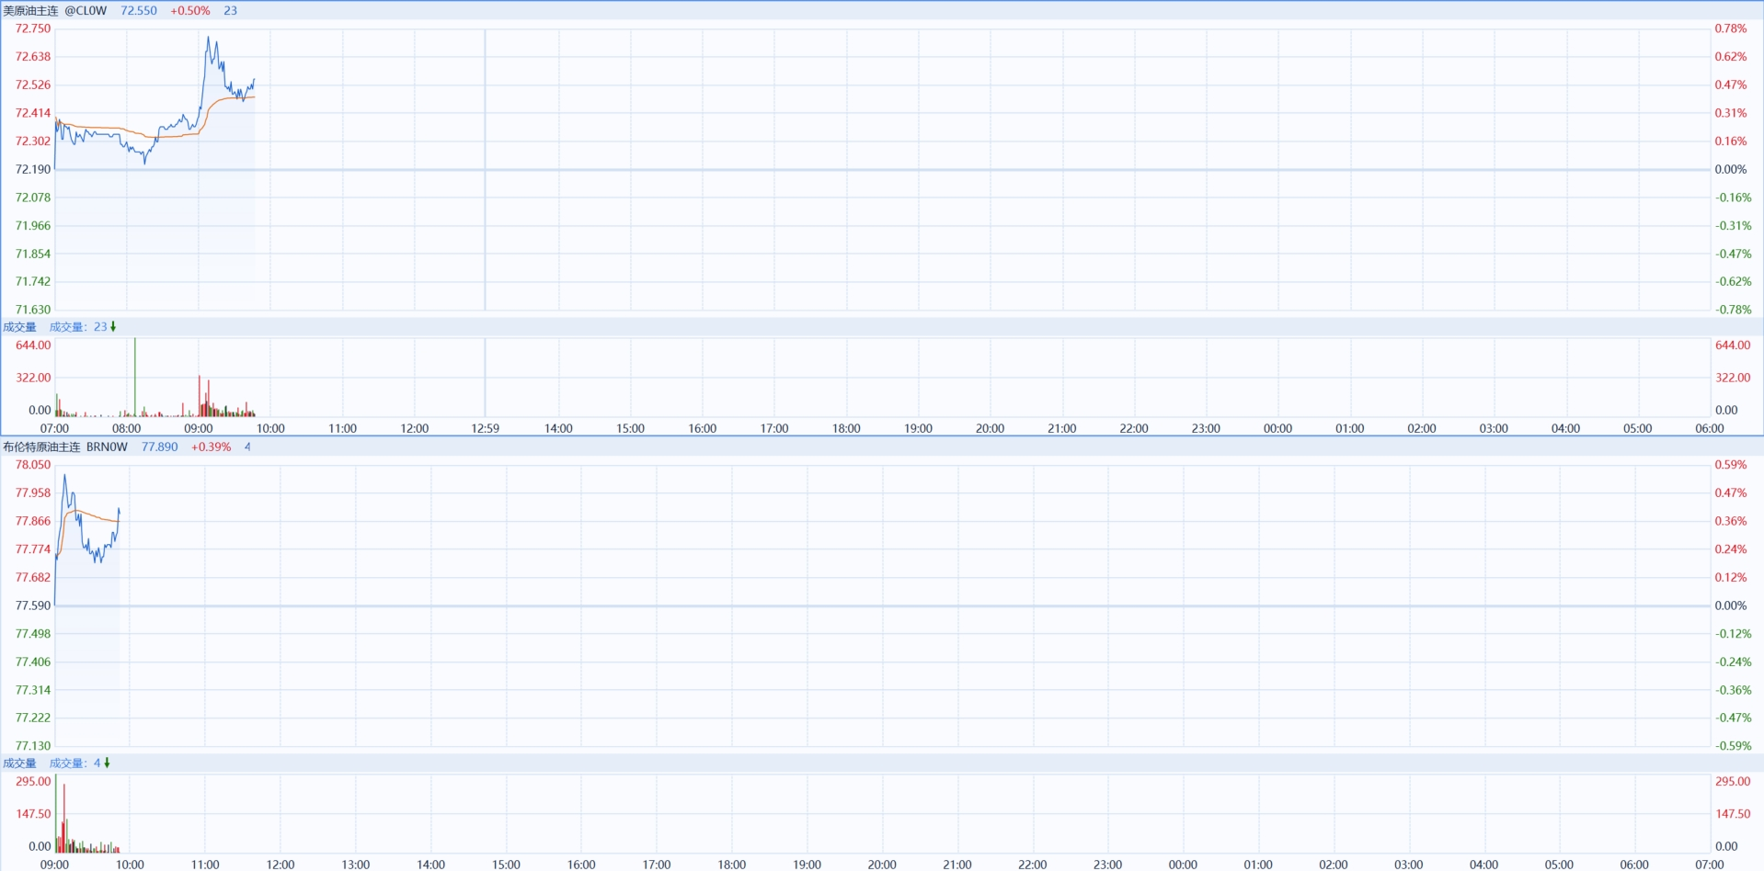Click the 78.050 top price axis label
The height and width of the screenshot is (871, 1764).
[33, 465]
